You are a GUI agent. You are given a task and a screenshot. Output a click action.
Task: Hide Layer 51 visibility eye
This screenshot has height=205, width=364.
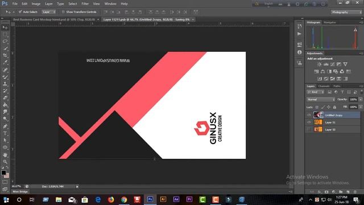pos(309,122)
